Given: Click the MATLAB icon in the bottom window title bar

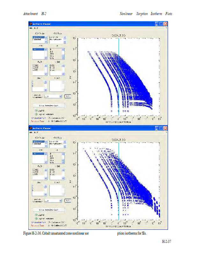Looking at the screenshot, I should coord(31,128).
